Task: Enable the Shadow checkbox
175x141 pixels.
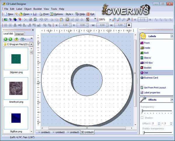Action: (142, 118)
